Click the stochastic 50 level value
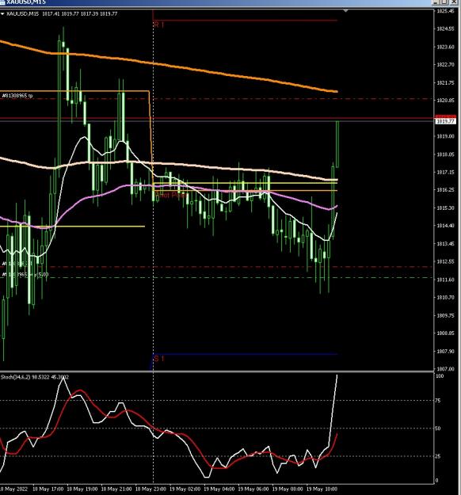Image resolution: width=461 pixels, height=495 pixels. (x=438, y=428)
